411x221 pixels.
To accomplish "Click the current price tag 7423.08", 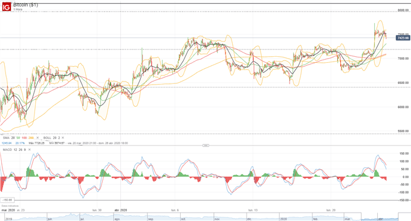I will click(403, 38).
